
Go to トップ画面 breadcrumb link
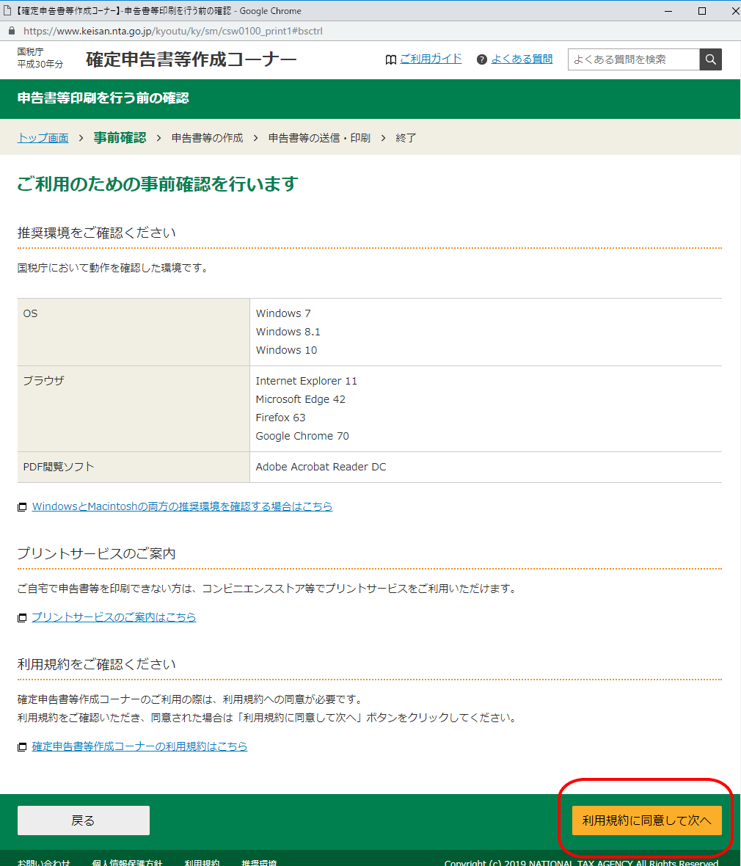43,137
